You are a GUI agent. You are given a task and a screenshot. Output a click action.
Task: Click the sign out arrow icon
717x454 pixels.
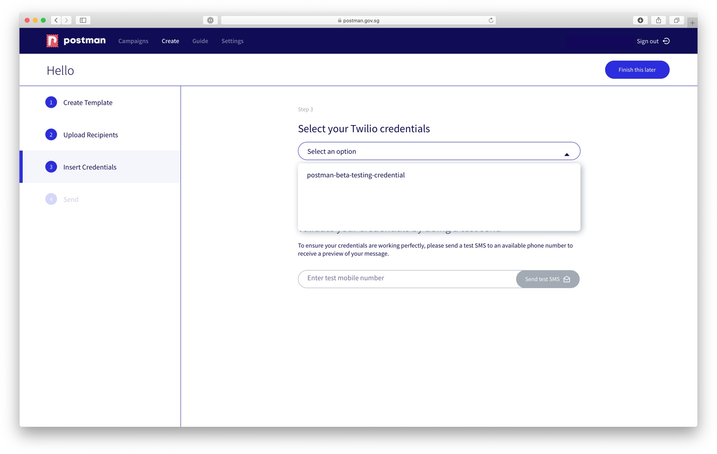[x=667, y=41]
